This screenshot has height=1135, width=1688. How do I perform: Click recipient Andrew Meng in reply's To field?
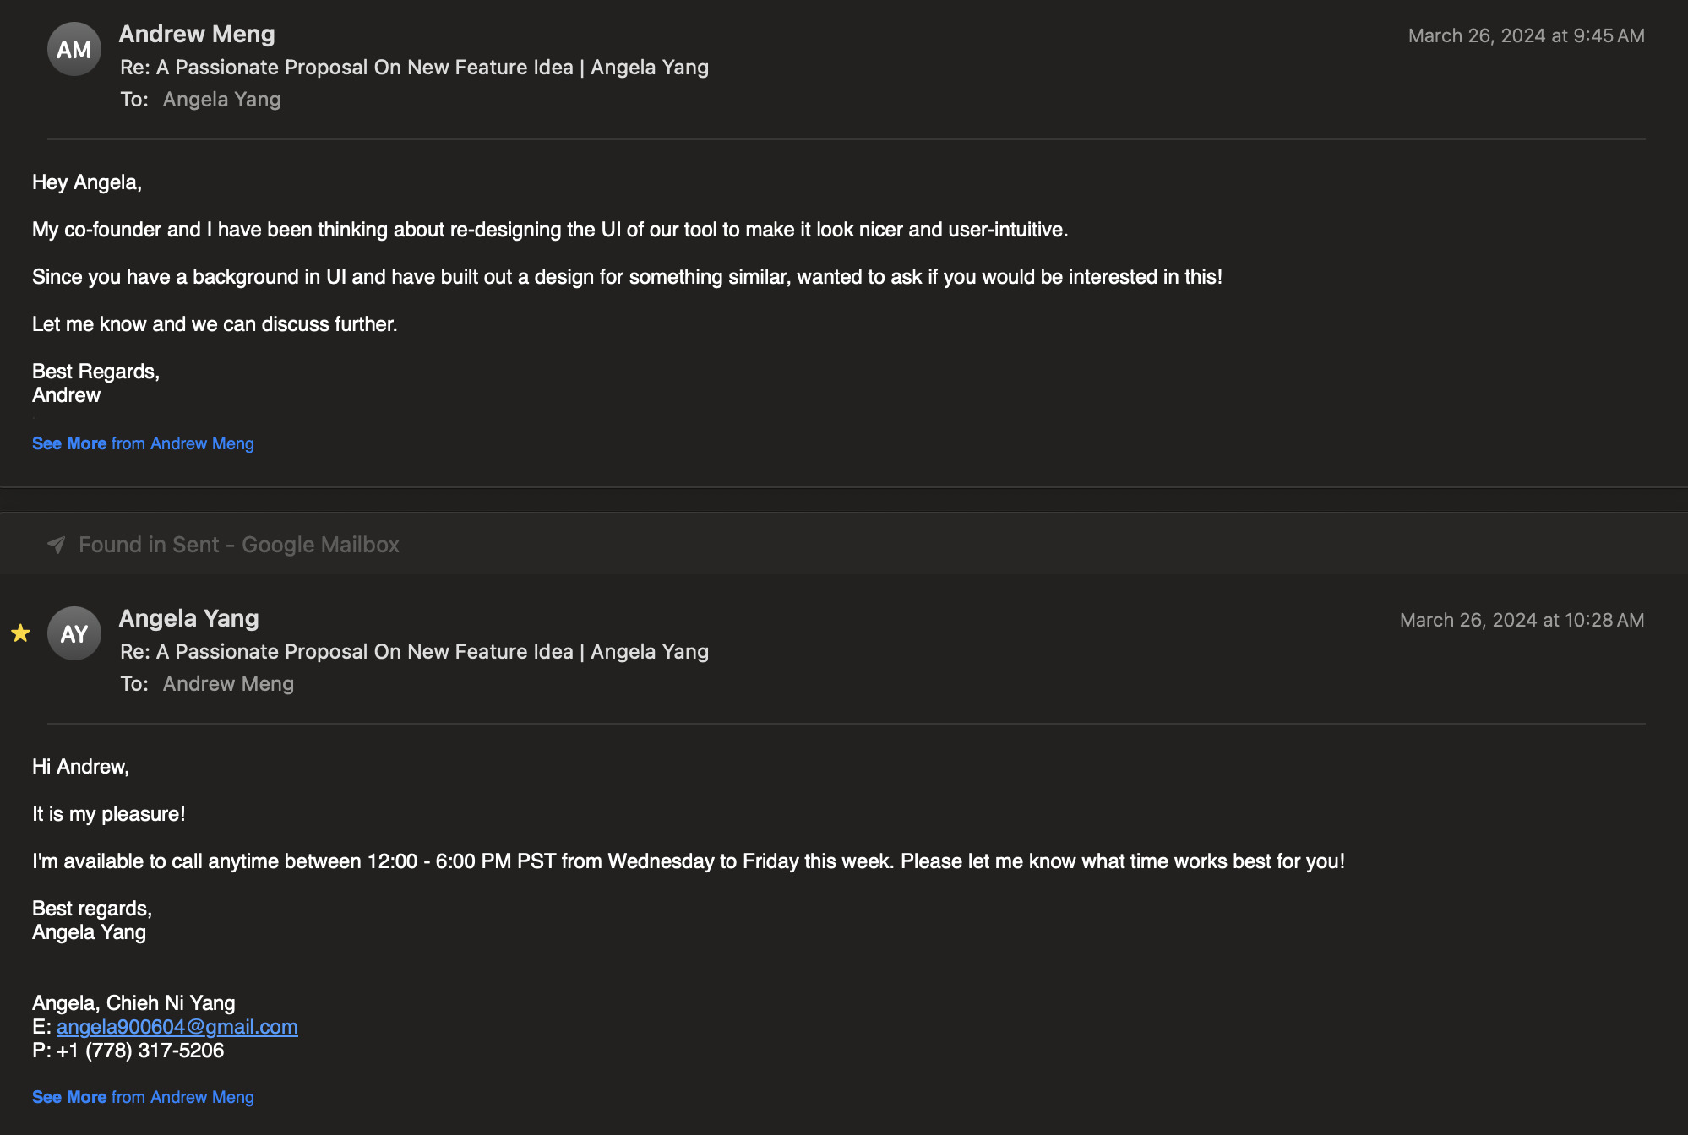coord(228,684)
